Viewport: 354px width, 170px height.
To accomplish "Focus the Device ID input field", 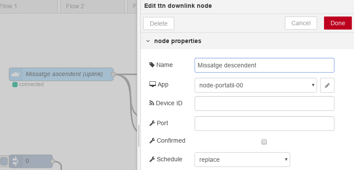I will 265,103.
